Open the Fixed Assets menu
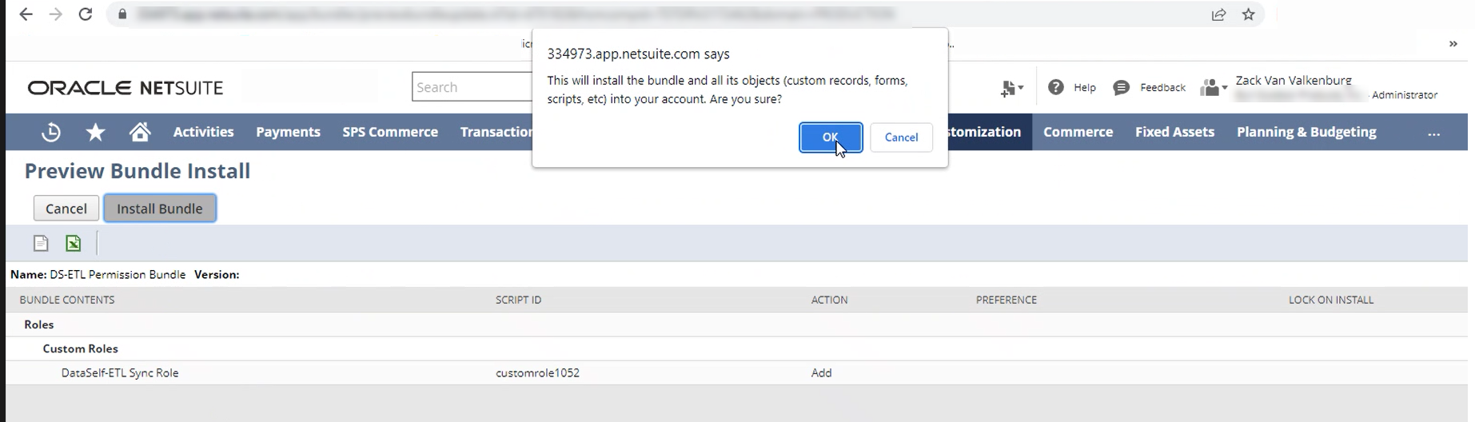1475x422 pixels. (1174, 132)
